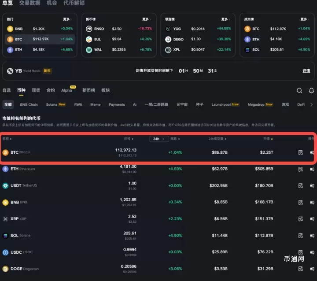
Task: Click trade icon in USDC row
Action: [312, 252]
